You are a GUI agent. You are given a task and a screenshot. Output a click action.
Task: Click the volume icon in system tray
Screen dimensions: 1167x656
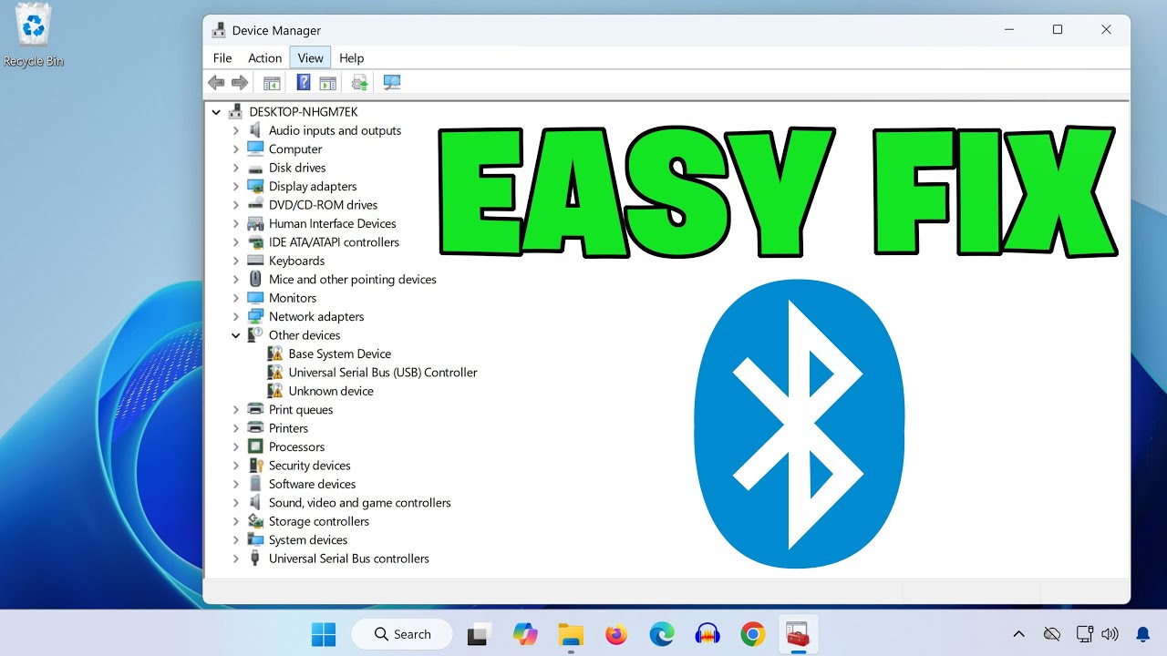[1110, 634]
